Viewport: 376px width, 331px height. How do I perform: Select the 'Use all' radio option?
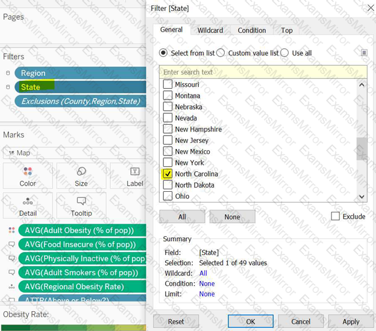click(x=284, y=53)
